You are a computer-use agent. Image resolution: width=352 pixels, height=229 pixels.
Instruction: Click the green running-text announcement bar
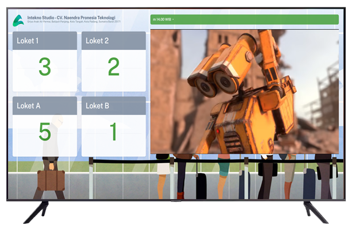[244, 20]
